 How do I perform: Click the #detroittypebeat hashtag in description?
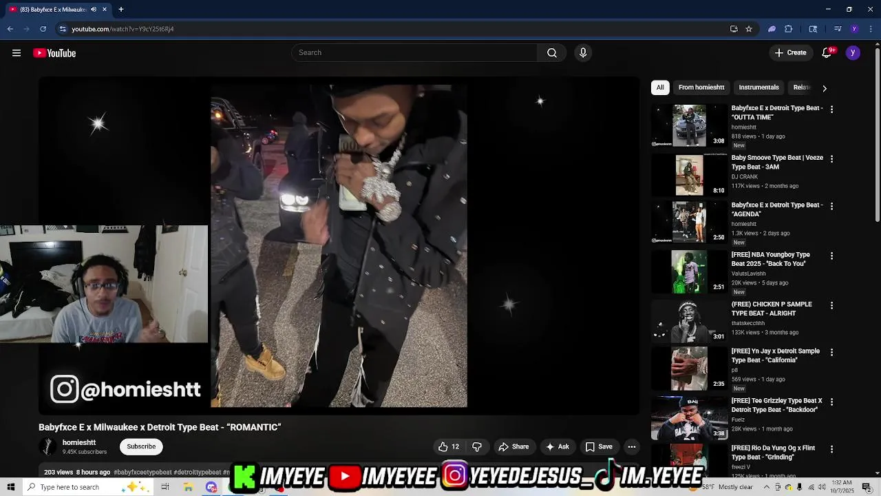coord(197,473)
